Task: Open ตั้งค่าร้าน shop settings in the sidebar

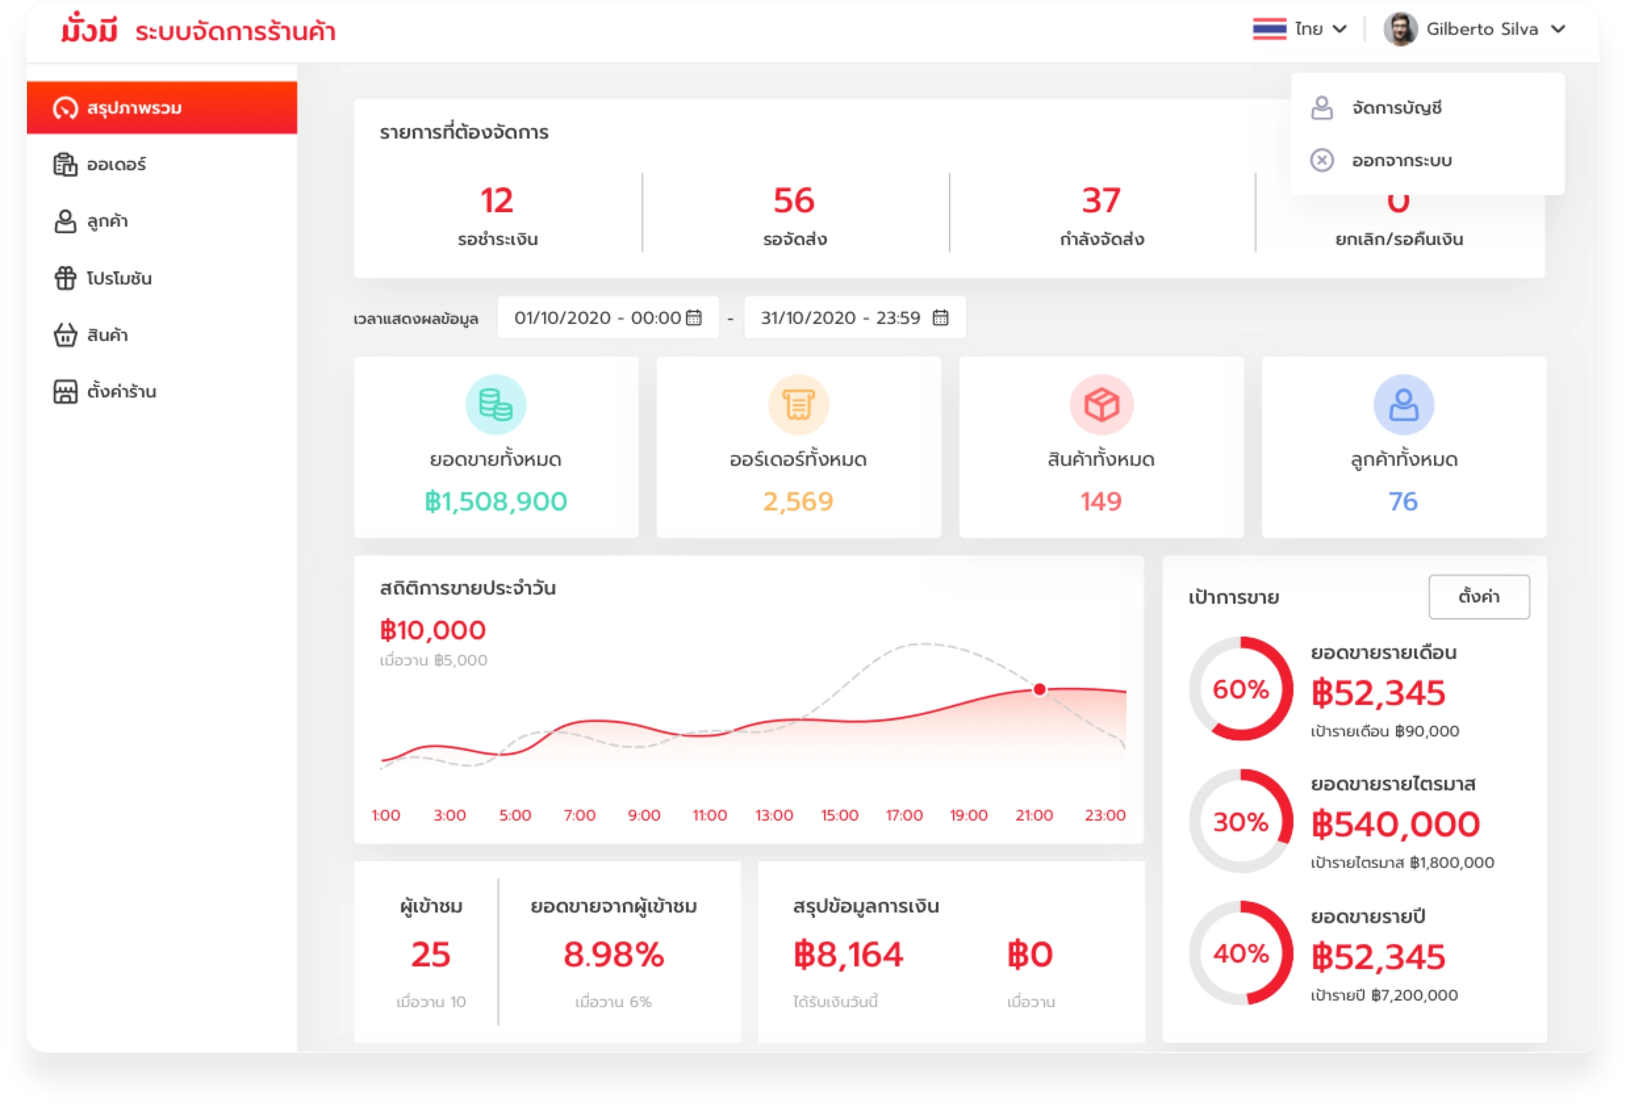Action: pos(121,392)
